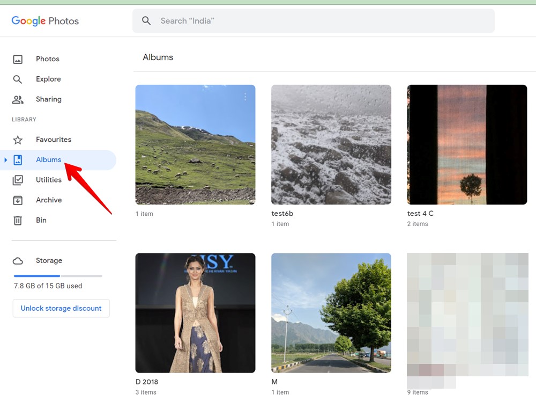
Task: Open Explore using its magnifying glass icon
Action: [x=18, y=79]
